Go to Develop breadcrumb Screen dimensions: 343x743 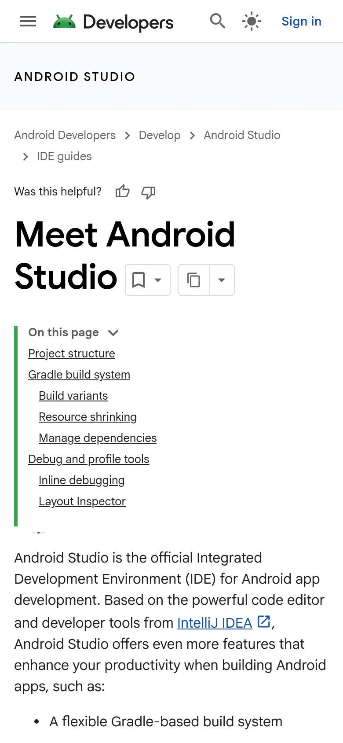coord(160,135)
